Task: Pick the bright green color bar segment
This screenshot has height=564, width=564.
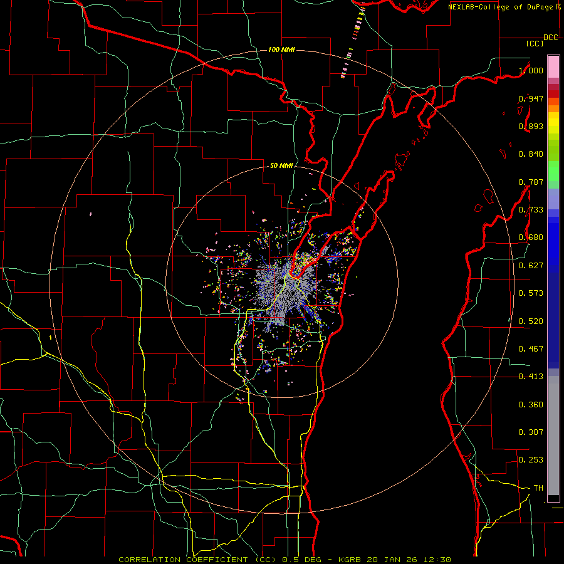Action: (x=553, y=171)
